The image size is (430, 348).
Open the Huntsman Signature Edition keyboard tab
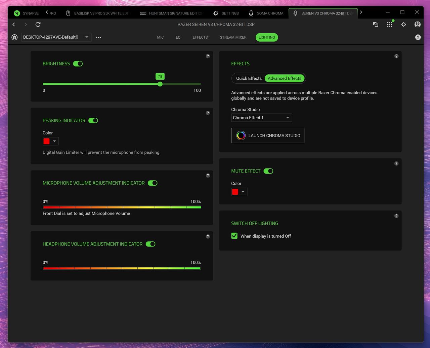point(171,13)
